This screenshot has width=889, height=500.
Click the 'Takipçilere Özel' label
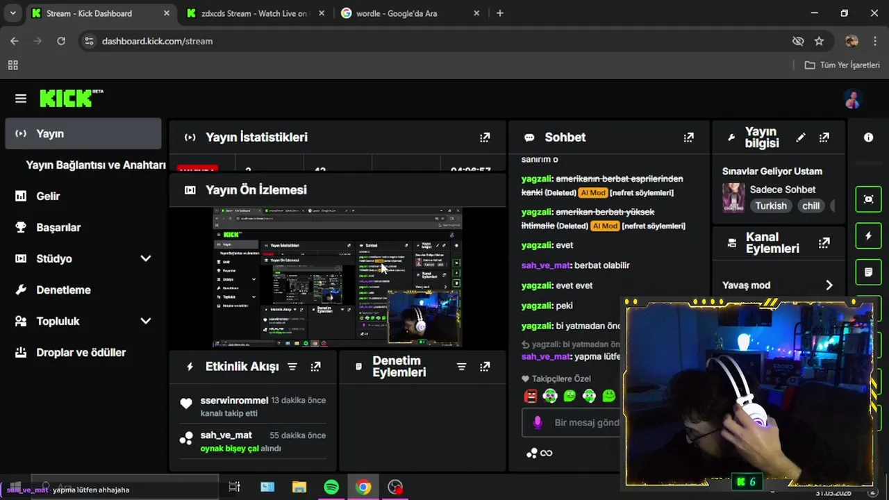[561, 379]
